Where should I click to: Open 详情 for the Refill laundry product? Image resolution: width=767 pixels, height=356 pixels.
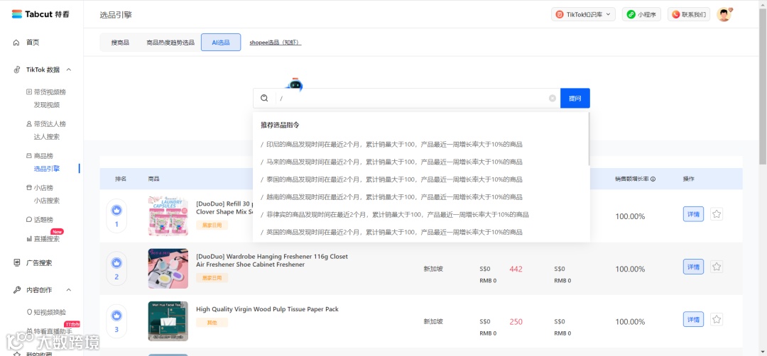(x=693, y=214)
